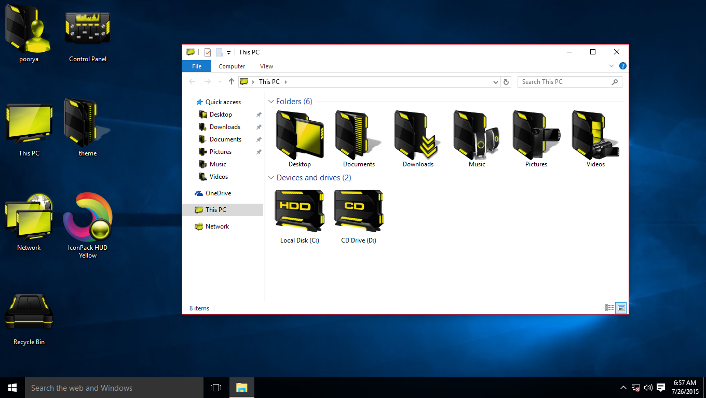This screenshot has width=706, height=398.
Task: Open Local Disk (C:) drive
Action: point(299,211)
